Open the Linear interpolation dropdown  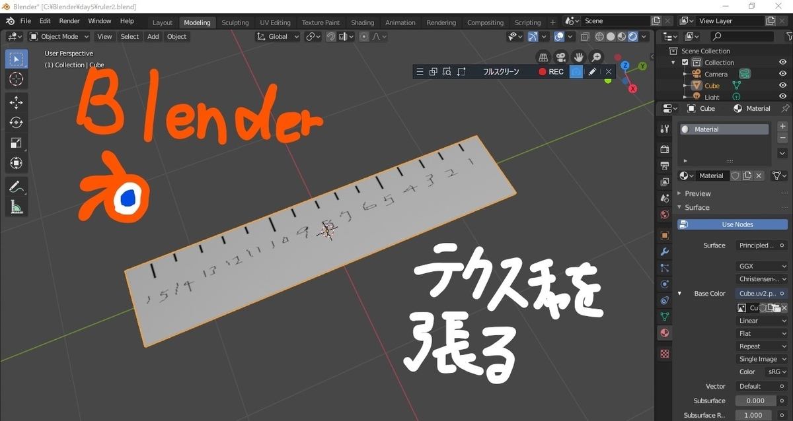pyautogui.click(x=762, y=321)
